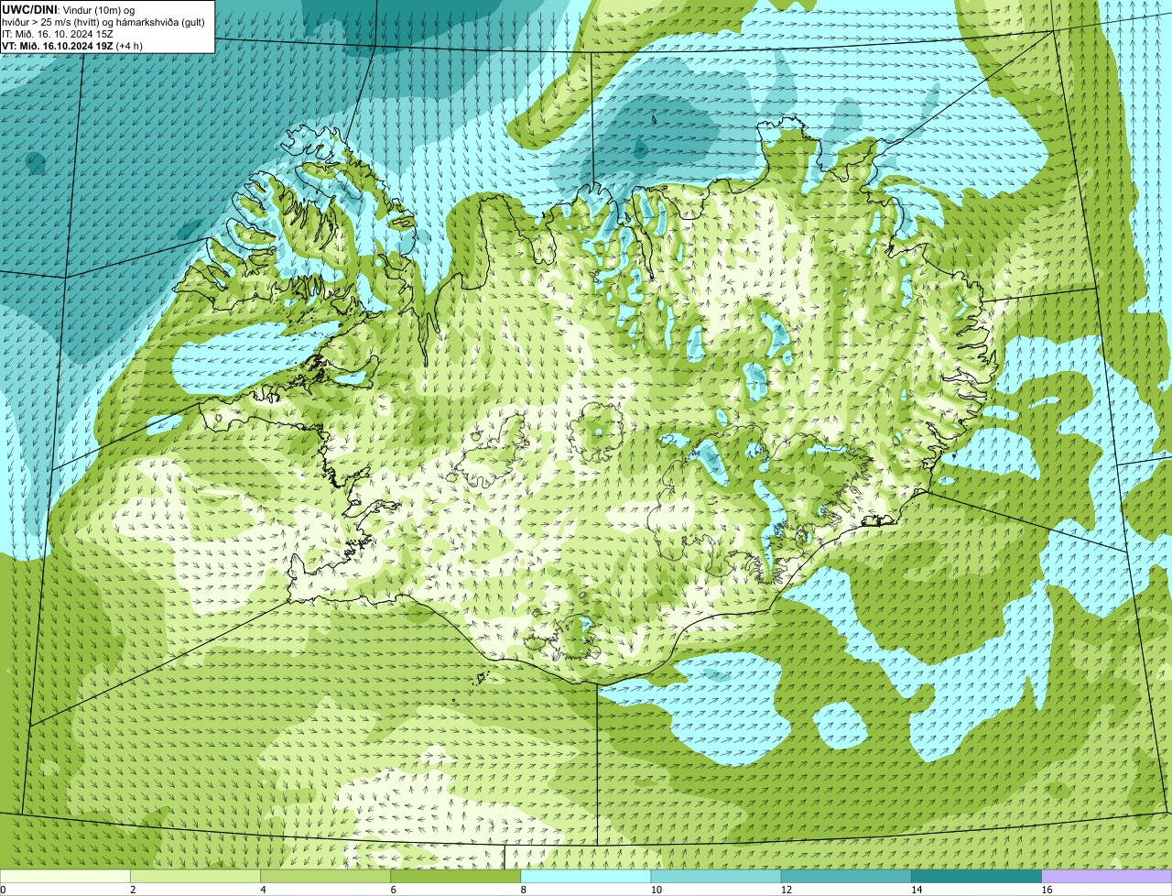
Task: Click the light yellow-green 2–4 m/s legend swatch
Action: pos(195,877)
